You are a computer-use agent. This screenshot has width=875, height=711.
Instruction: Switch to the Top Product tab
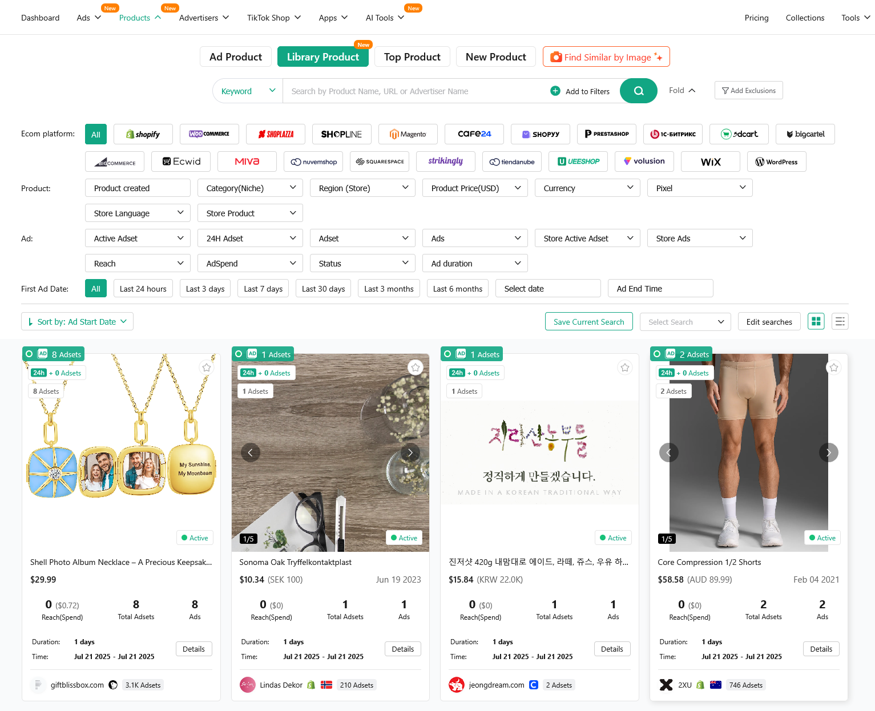[x=412, y=56]
